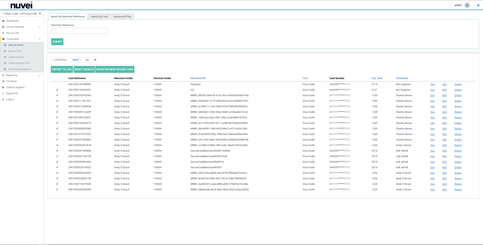Click checkmark for card 2967534335342940

tap(57, 95)
